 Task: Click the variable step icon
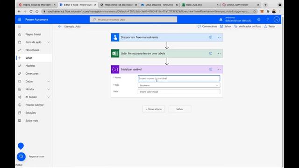tap(115, 70)
